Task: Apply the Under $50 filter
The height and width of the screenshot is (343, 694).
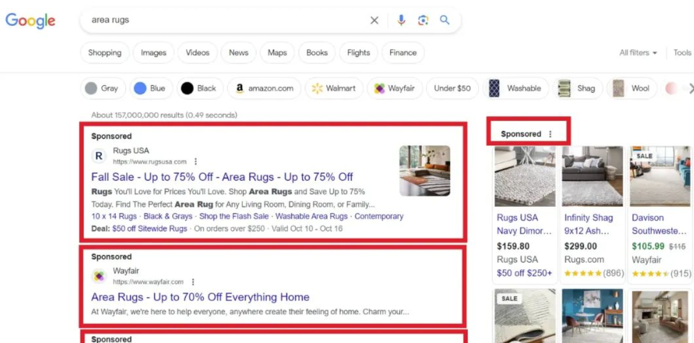Action: pyautogui.click(x=452, y=88)
